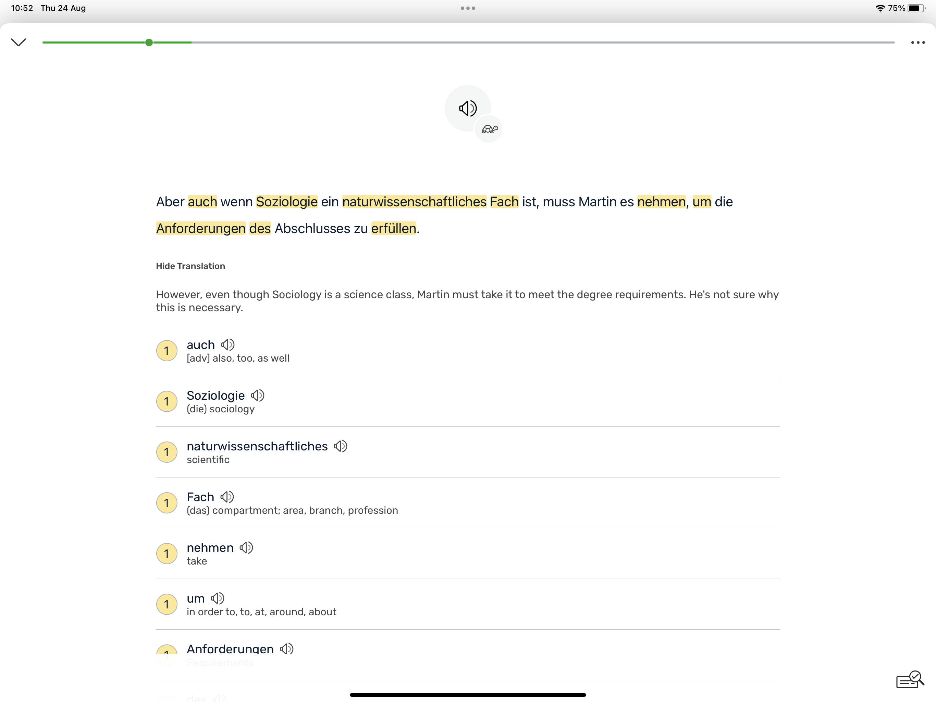Viewport: 936px width, 702px height.
Task: Tap the home indicator bar
Action: pyautogui.click(x=468, y=695)
